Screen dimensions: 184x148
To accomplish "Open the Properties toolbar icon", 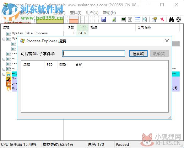I will (x=154, y=19).
